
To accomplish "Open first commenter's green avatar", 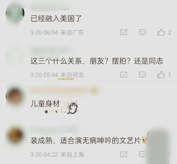I will click(15, 13).
